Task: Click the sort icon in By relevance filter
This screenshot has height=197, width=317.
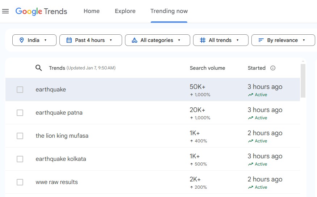Action: click(x=261, y=40)
